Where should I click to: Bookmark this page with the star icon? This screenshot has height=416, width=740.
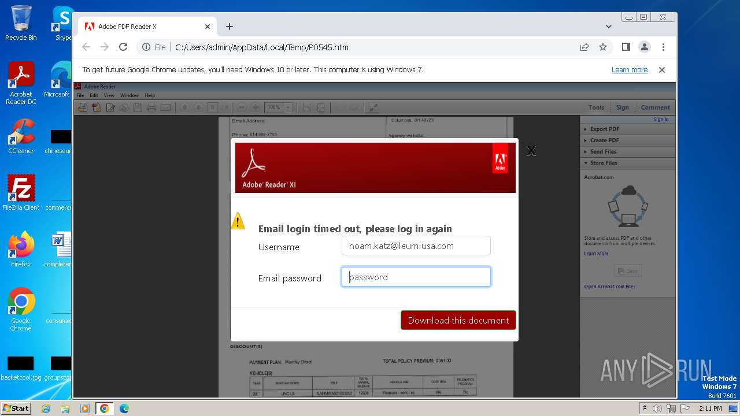[x=603, y=47]
